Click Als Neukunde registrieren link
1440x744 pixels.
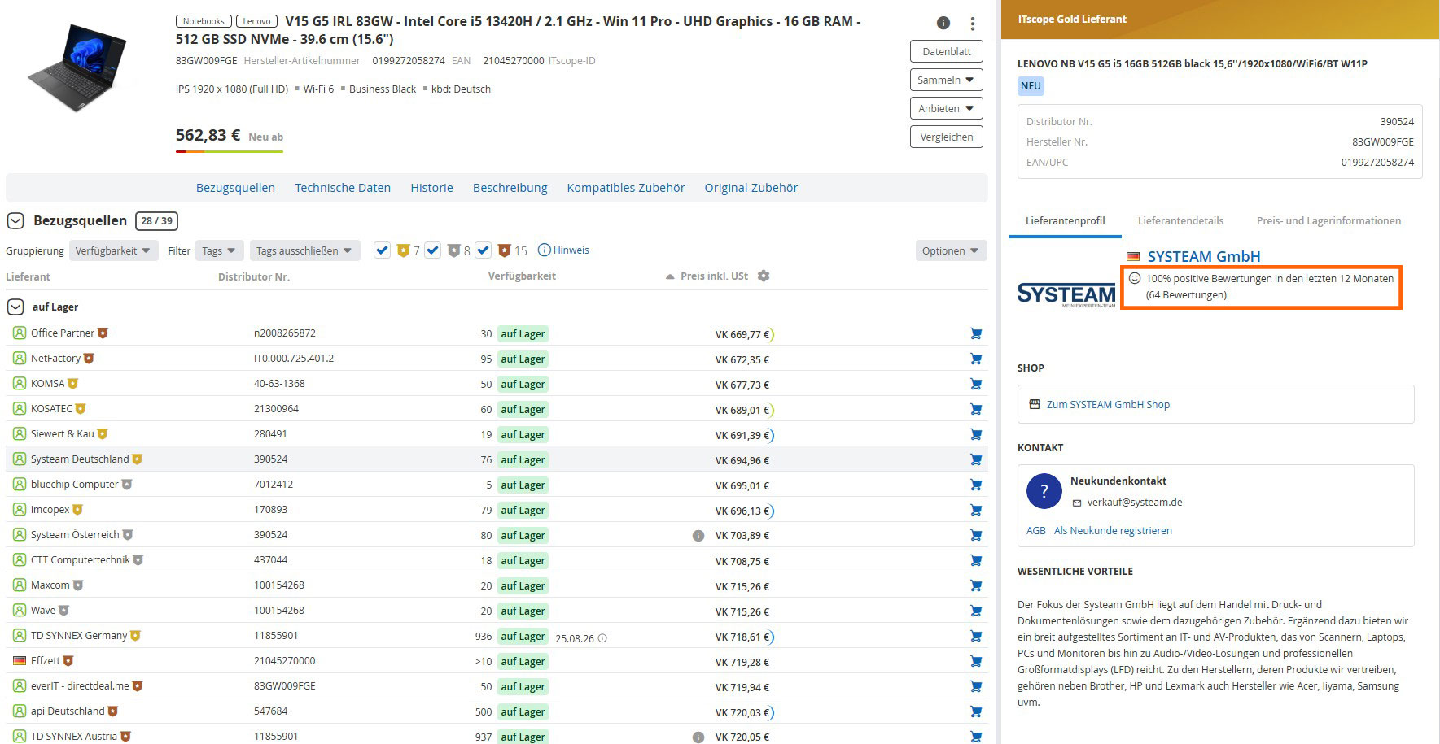pyautogui.click(x=1113, y=530)
